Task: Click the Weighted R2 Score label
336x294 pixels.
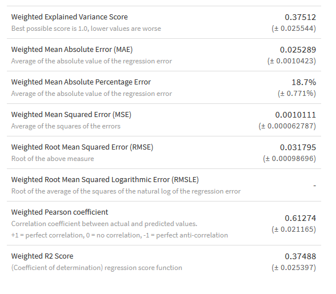Action: [42, 256]
